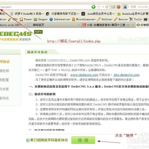149x149 pixels.
Task: Click the favicon on the 小说 tab
Action: coord(84,25)
